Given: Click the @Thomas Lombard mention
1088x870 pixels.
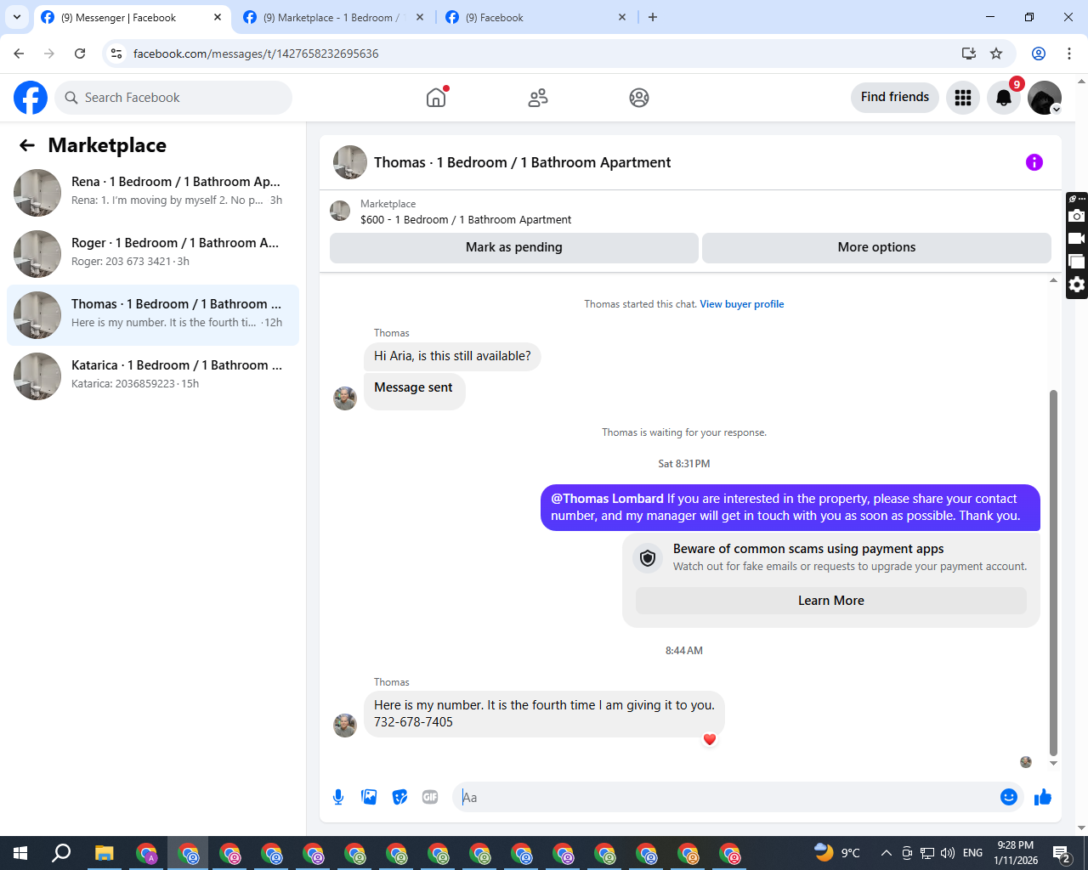Looking at the screenshot, I should coord(607,499).
